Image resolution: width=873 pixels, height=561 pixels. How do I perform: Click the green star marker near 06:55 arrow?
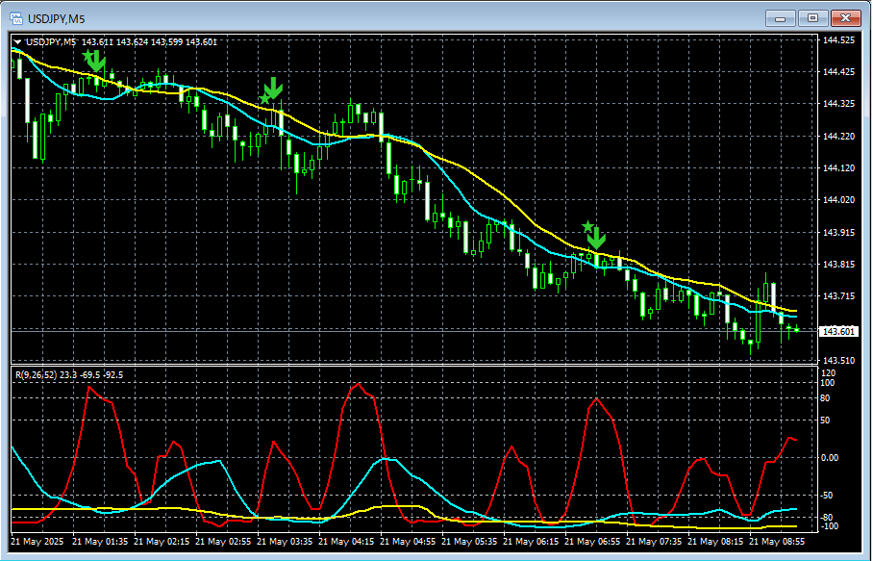coord(587,226)
